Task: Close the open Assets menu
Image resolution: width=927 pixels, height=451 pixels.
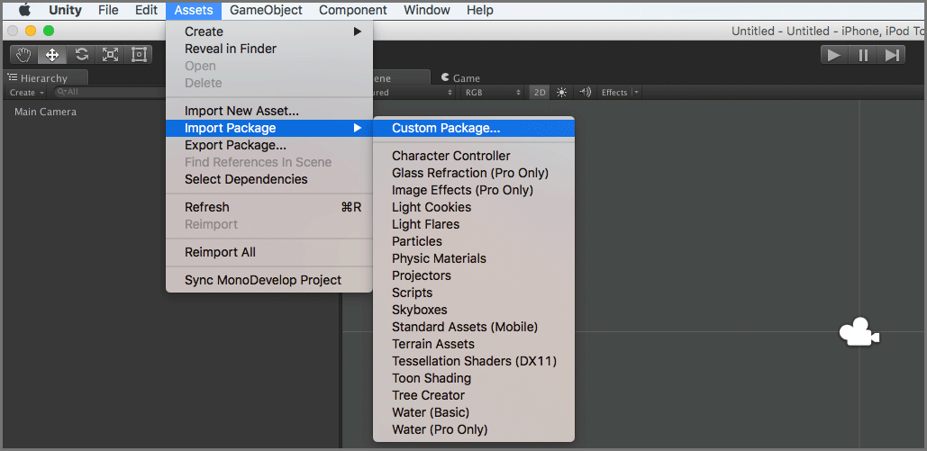Action: (x=194, y=10)
